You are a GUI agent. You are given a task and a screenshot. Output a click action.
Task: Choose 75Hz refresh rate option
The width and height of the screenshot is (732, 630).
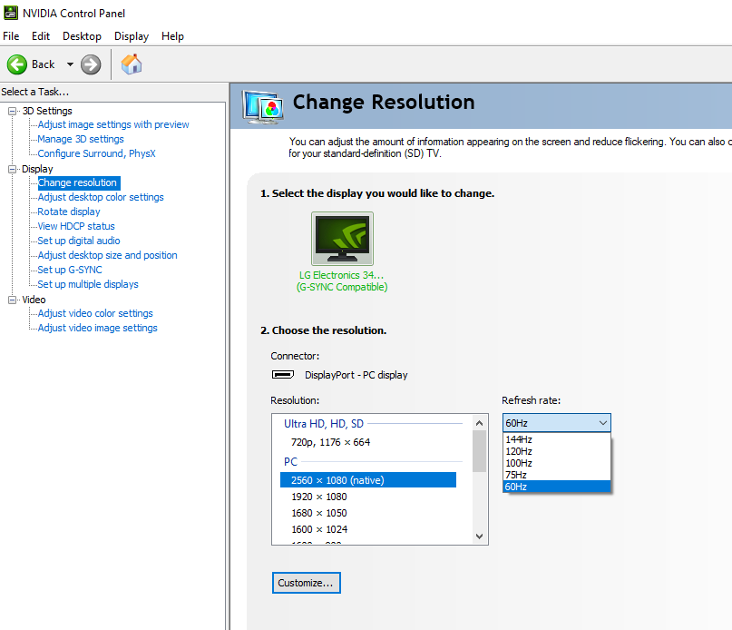(x=556, y=475)
